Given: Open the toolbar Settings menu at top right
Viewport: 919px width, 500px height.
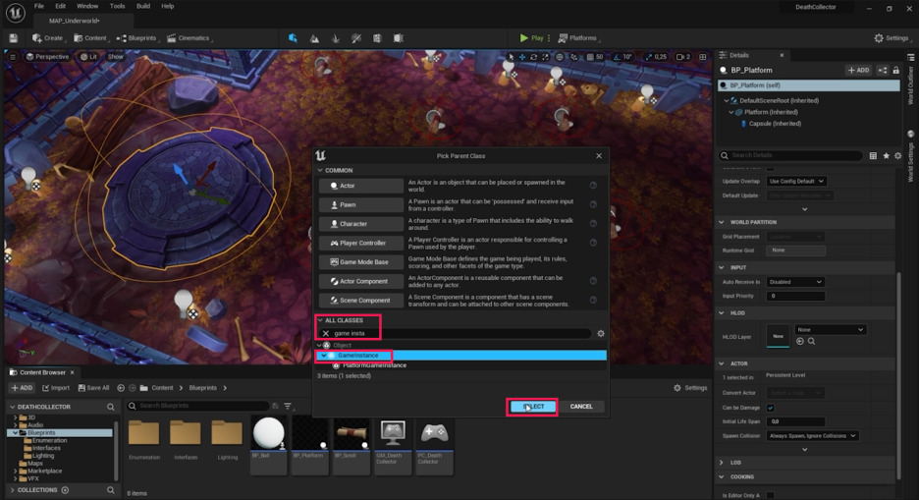Looking at the screenshot, I should 892,38.
